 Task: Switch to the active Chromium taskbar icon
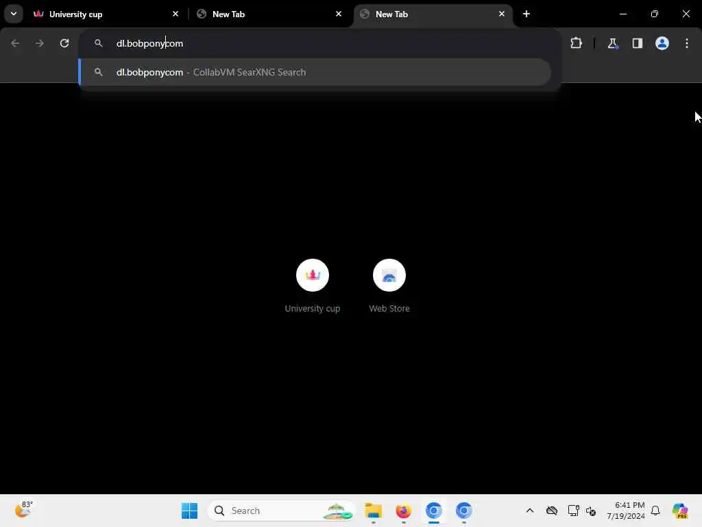point(433,511)
